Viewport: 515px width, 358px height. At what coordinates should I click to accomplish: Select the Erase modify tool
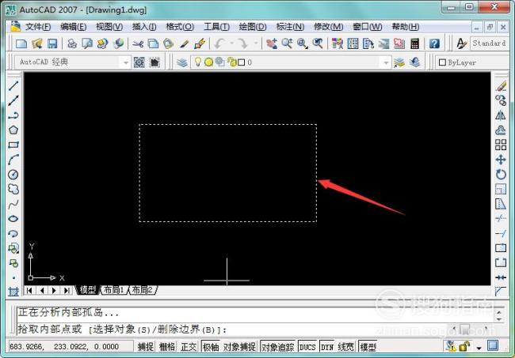[501, 86]
